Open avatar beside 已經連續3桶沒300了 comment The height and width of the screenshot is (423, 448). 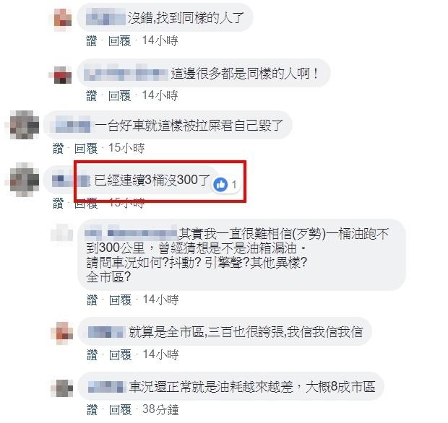tap(25, 180)
